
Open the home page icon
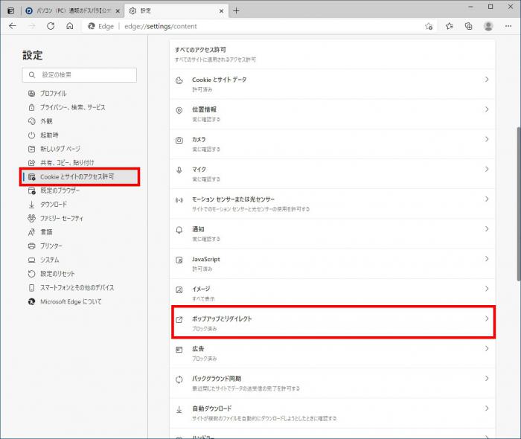70,26
